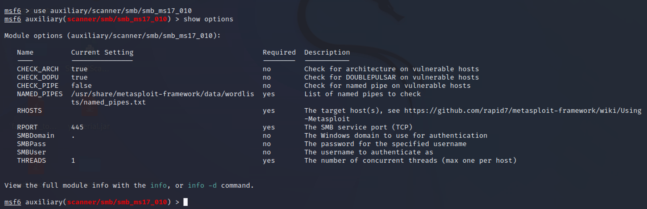Click the "Current Setting" column header
The image size is (647, 209).
(x=102, y=53)
